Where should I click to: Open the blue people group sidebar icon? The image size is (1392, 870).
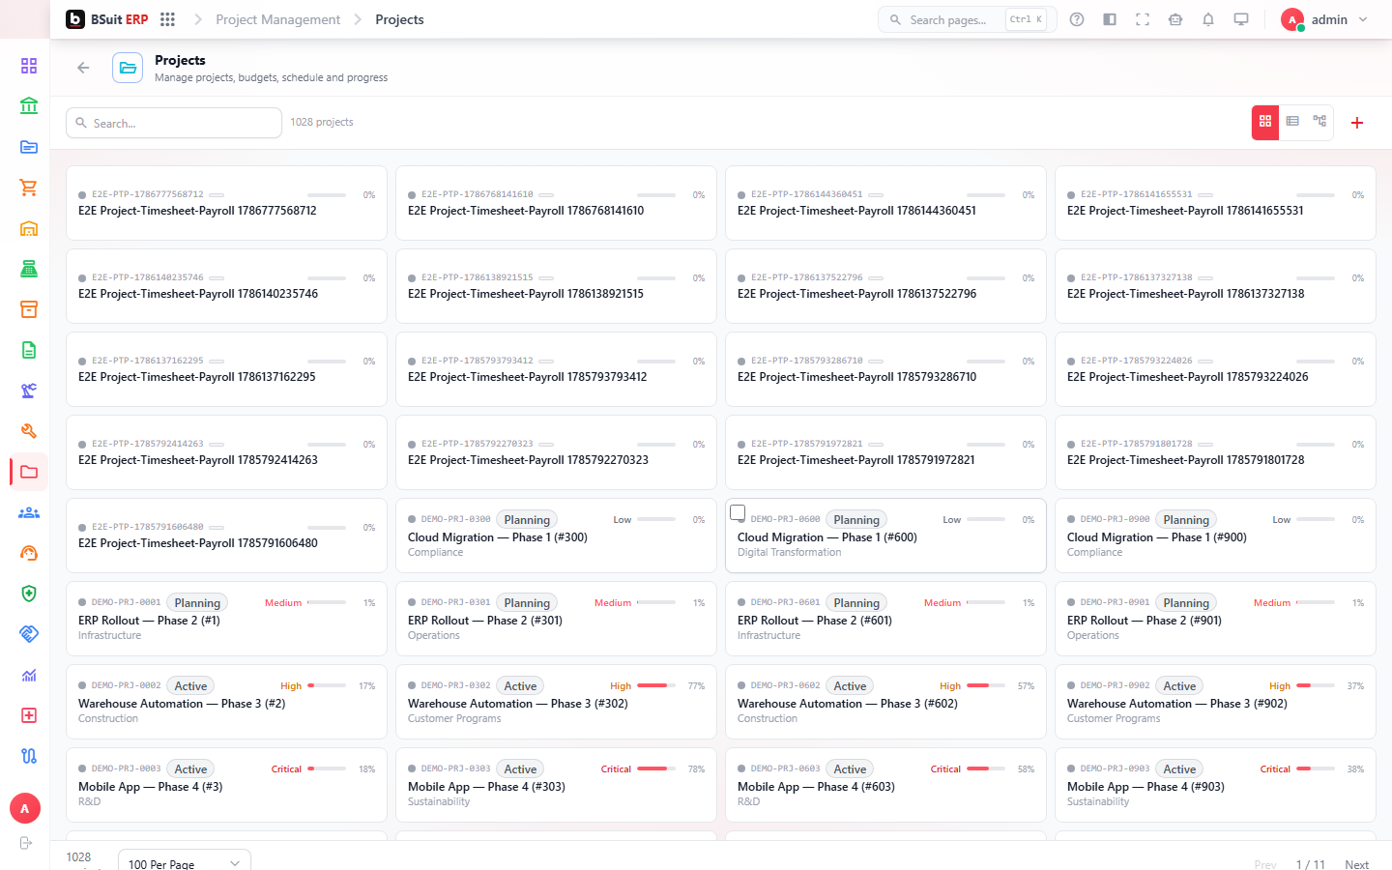tap(29, 512)
